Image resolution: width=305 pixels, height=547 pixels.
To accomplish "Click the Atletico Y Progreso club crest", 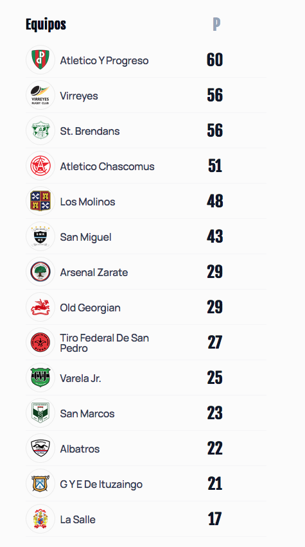I will [40, 60].
